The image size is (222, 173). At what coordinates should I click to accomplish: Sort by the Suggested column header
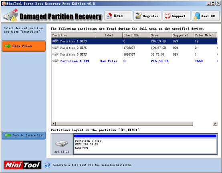(183, 35)
